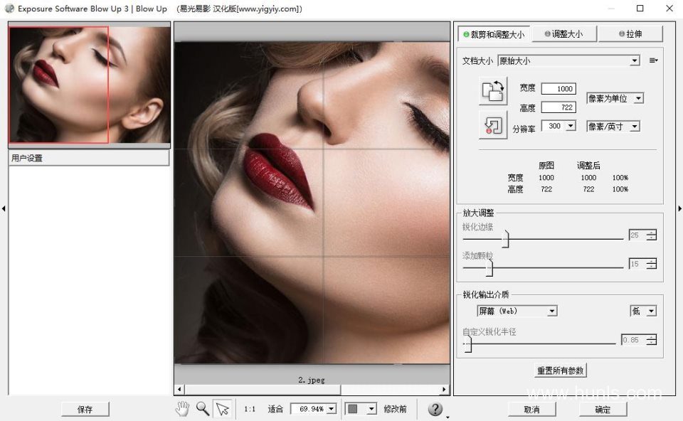The height and width of the screenshot is (421, 683).
Task: Open the document size preset menu icon
Action: tap(653, 60)
